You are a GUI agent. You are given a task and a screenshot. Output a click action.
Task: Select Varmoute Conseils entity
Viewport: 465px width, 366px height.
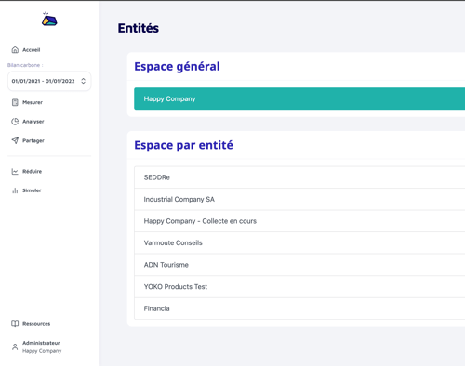pos(299,242)
